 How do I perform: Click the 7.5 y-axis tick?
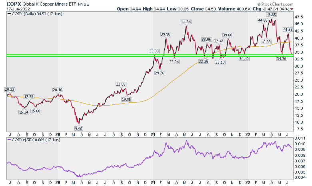pos(300,129)
